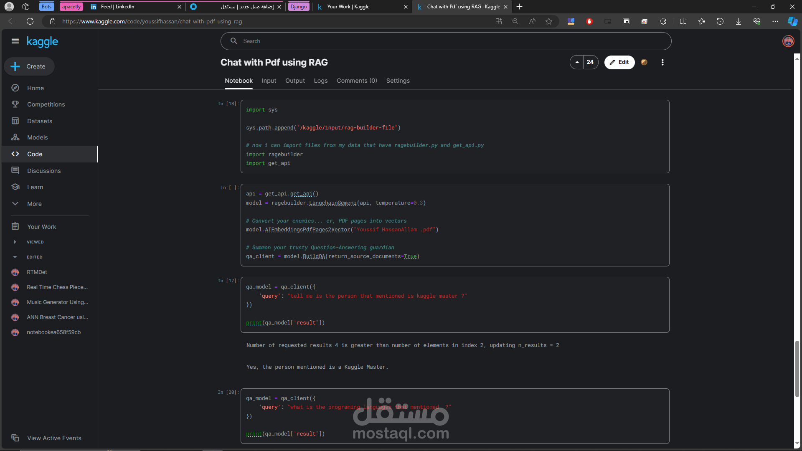The height and width of the screenshot is (451, 802).
Task: Switch to the Output tab
Action: [295, 81]
